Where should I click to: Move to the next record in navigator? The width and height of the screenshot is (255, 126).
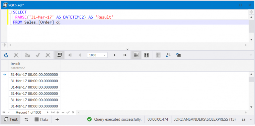[48, 112]
